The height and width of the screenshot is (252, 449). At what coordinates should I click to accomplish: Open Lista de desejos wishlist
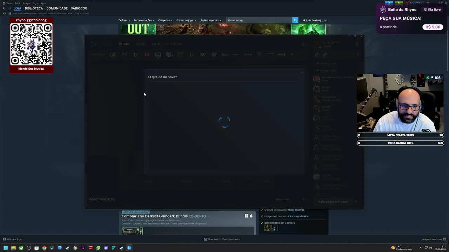tap(315, 20)
